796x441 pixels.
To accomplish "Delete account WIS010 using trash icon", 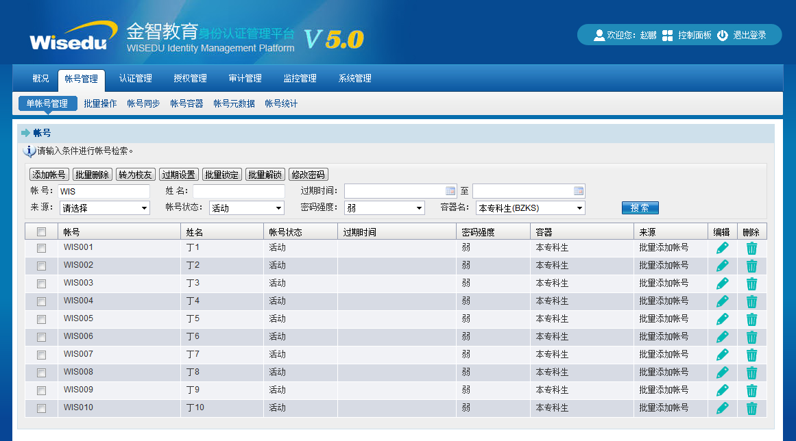I will (751, 408).
